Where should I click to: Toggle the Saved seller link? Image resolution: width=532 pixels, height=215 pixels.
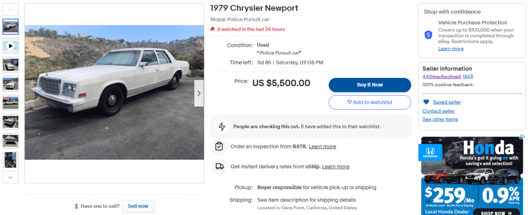coord(447,102)
